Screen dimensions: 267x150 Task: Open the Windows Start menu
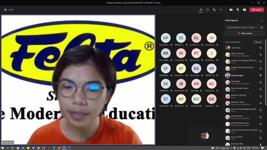coord(2,148)
